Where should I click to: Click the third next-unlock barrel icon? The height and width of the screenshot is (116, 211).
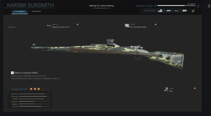(176, 11)
